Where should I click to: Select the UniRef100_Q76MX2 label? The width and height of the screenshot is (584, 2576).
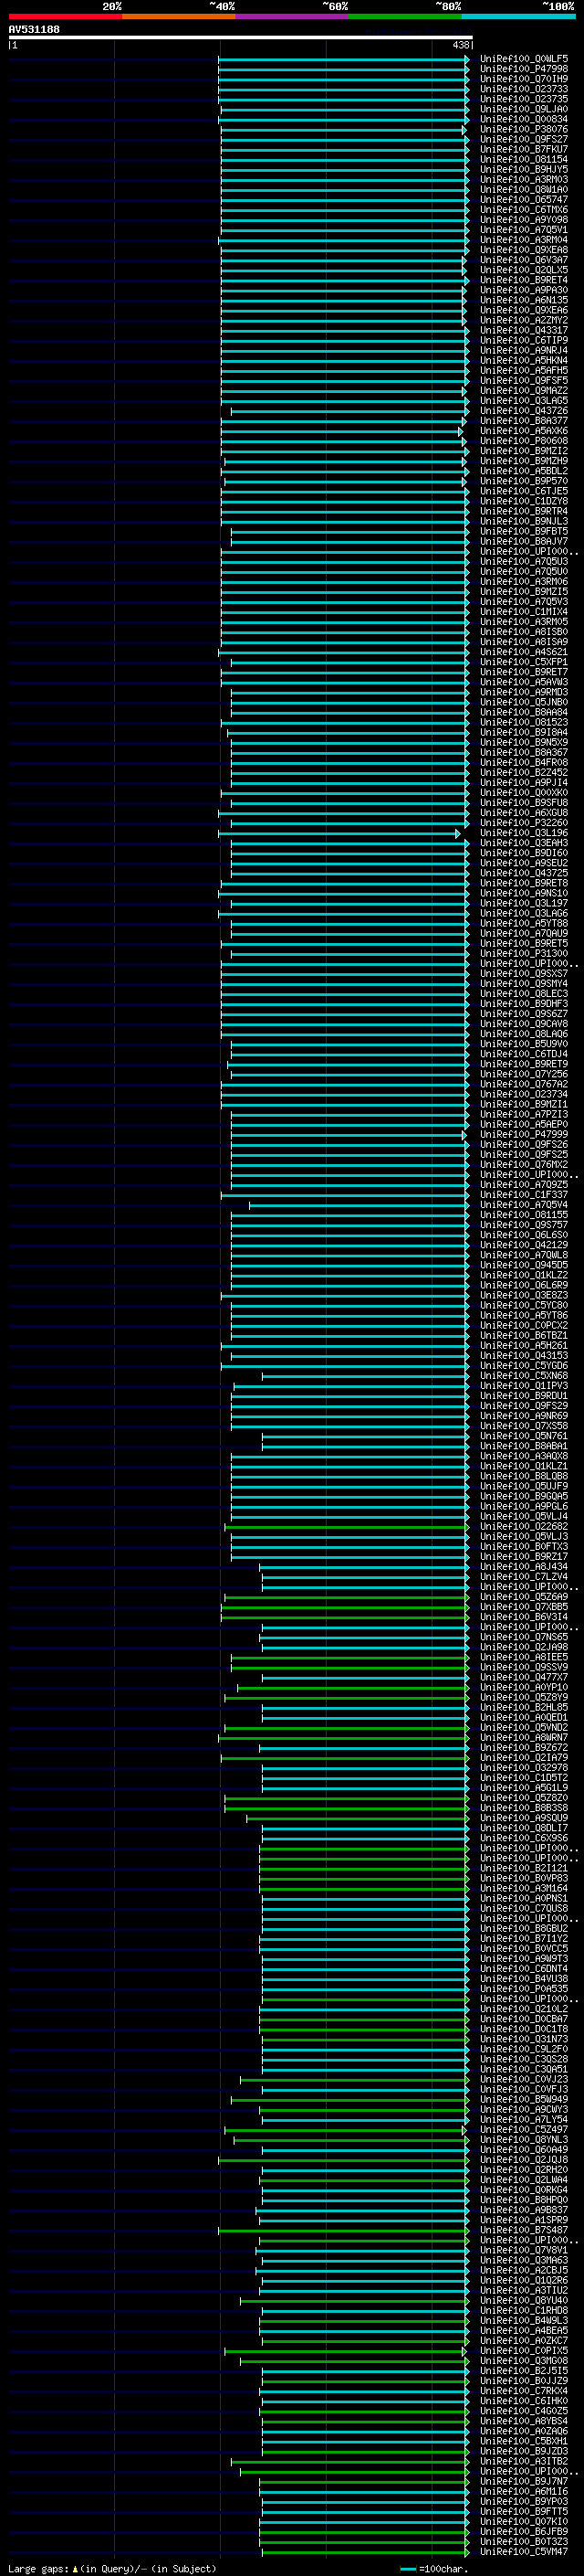pyautogui.click(x=524, y=1164)
